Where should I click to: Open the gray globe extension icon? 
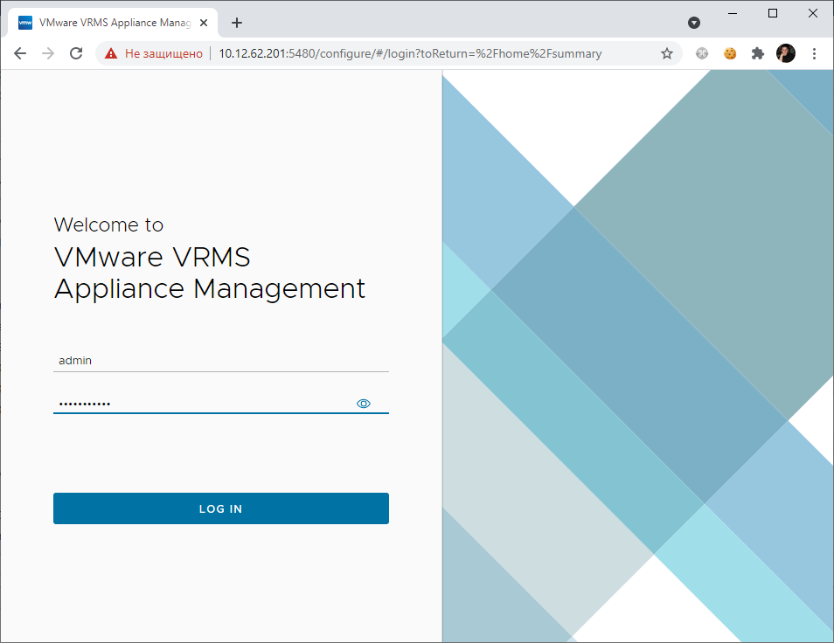pos(702,53)
